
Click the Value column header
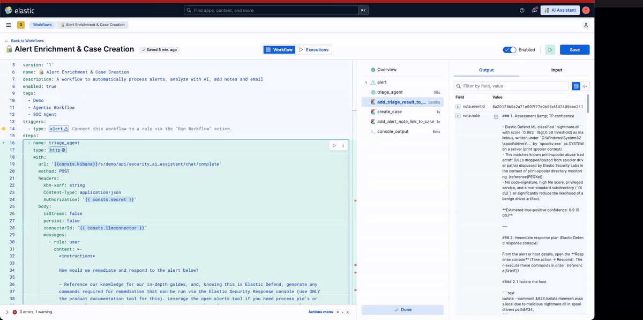(497, 97)
